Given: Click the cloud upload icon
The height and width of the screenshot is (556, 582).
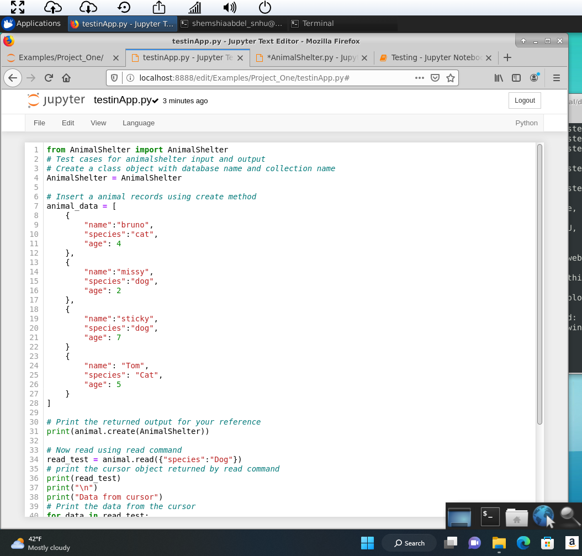Looking at the screenshot, I should click(52, 7).
